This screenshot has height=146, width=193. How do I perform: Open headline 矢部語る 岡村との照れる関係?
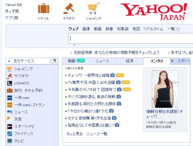coord(92,104)
